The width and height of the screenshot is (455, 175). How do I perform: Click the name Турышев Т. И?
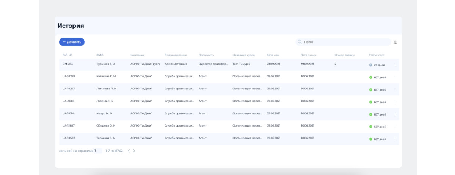105,64
